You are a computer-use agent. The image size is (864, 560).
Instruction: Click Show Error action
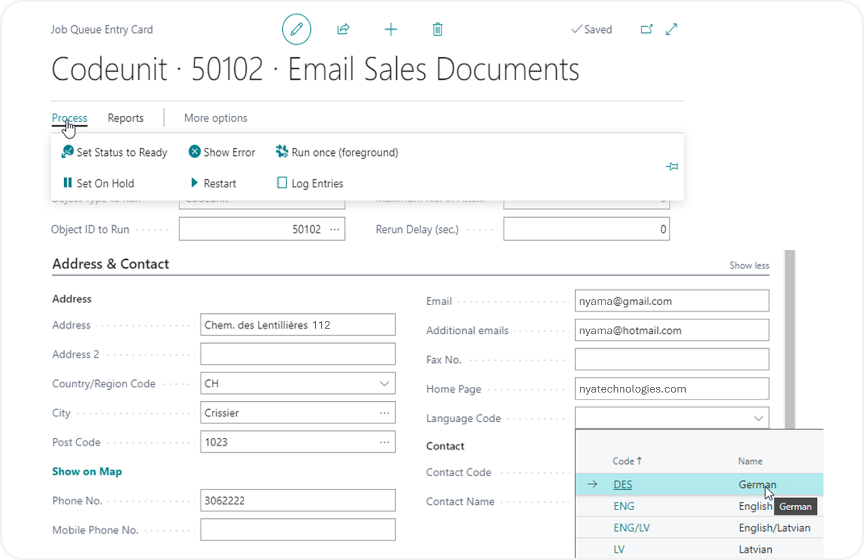click(222, 152)
